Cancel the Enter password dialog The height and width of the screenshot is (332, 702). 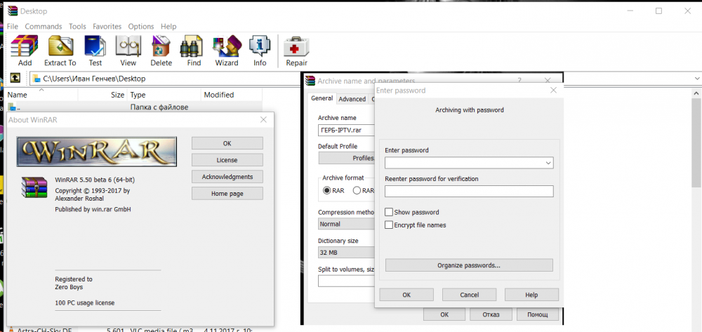point(469,295)
